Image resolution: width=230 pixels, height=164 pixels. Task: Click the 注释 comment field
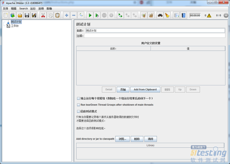155,36
